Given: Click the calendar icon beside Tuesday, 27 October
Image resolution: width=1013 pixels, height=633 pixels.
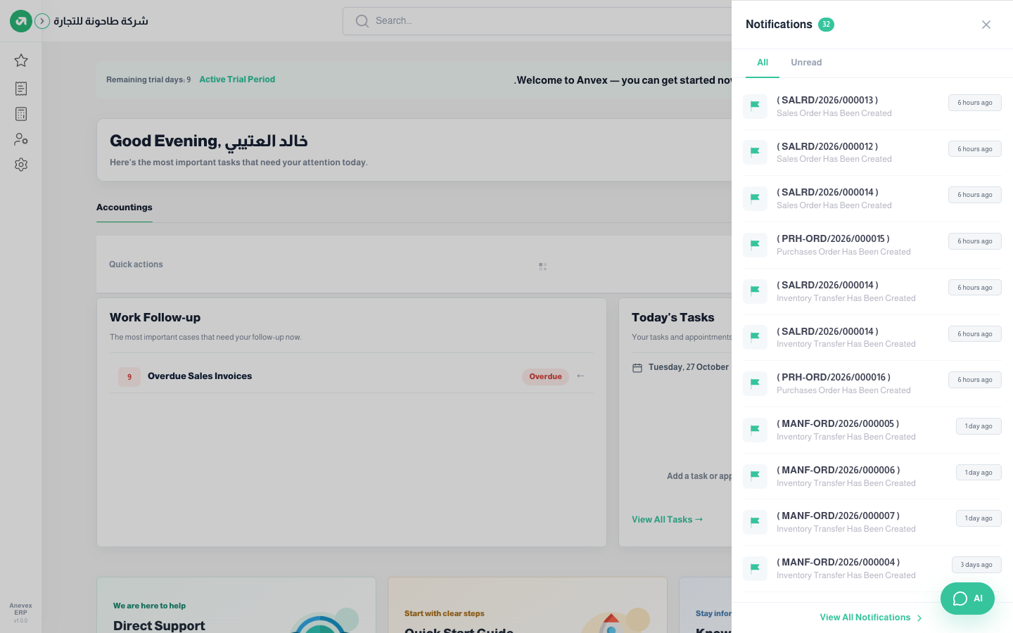Looking at the screenshot, I should click(x=637, y=368).
